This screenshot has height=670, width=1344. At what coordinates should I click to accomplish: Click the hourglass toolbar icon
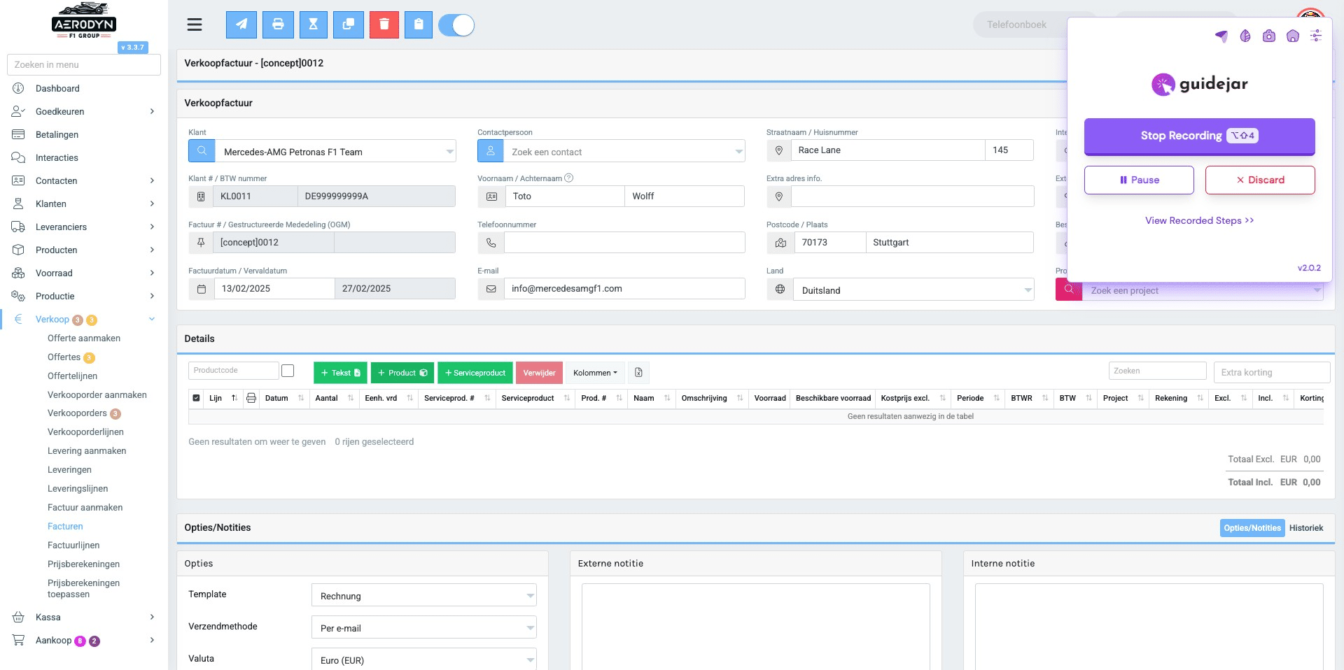tap(314, 24)
